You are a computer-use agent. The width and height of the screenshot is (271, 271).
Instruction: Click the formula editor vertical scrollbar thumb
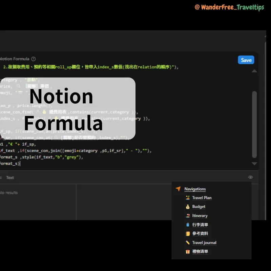(254, 124)
